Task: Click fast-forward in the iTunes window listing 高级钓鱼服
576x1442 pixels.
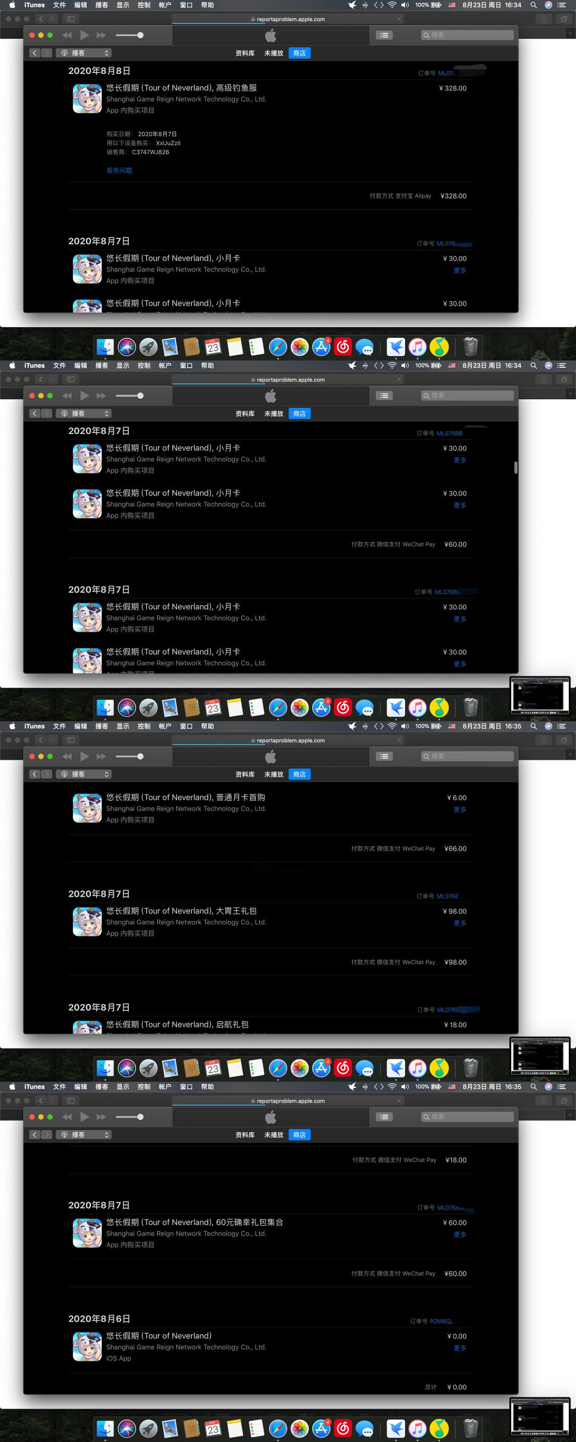Action: (101, 35)
